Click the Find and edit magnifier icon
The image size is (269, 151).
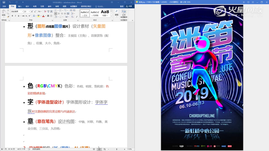pos(116,12)
